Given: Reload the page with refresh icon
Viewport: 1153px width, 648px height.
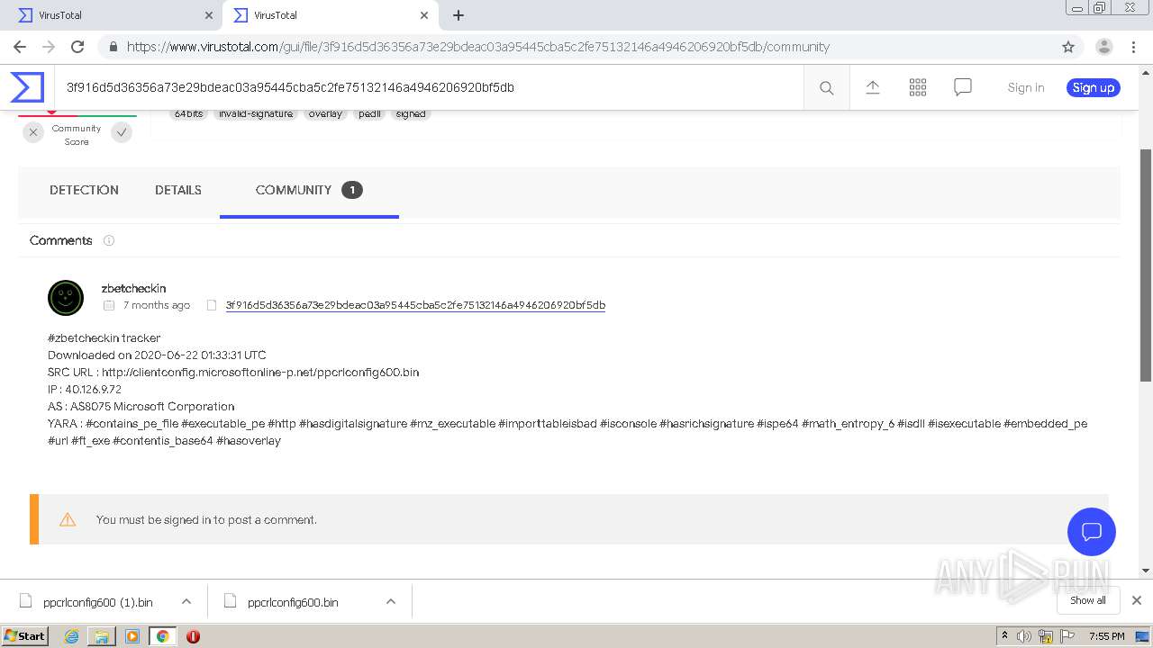Looking at the screenshot, I should tap(77, 47).
